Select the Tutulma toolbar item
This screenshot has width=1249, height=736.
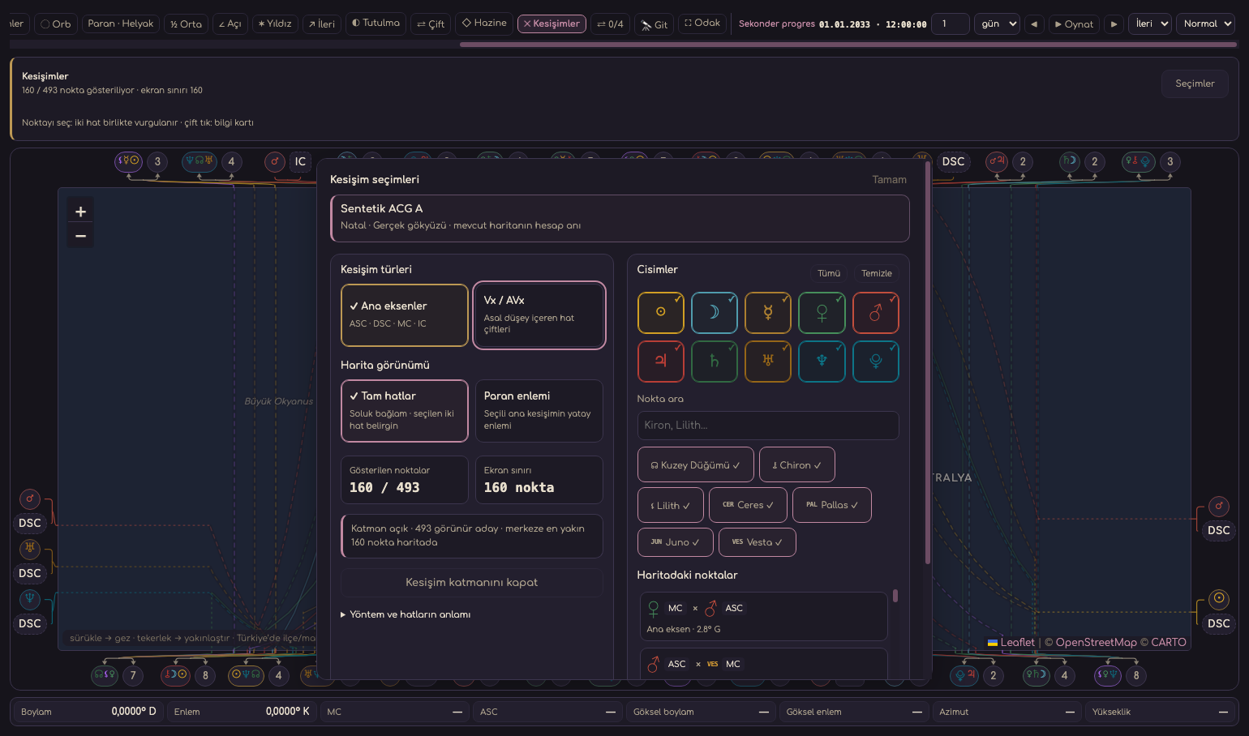[376, 23]
